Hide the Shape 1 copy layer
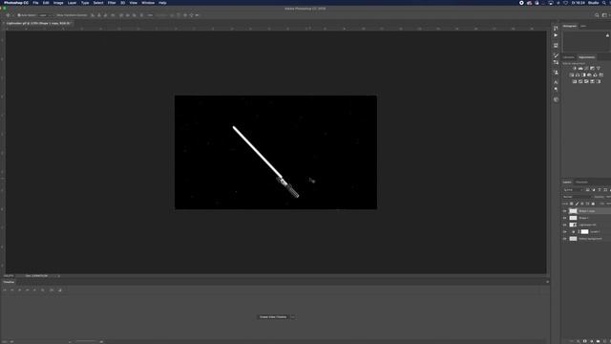The height and width of the screenshot is (344, 611). 564,211
